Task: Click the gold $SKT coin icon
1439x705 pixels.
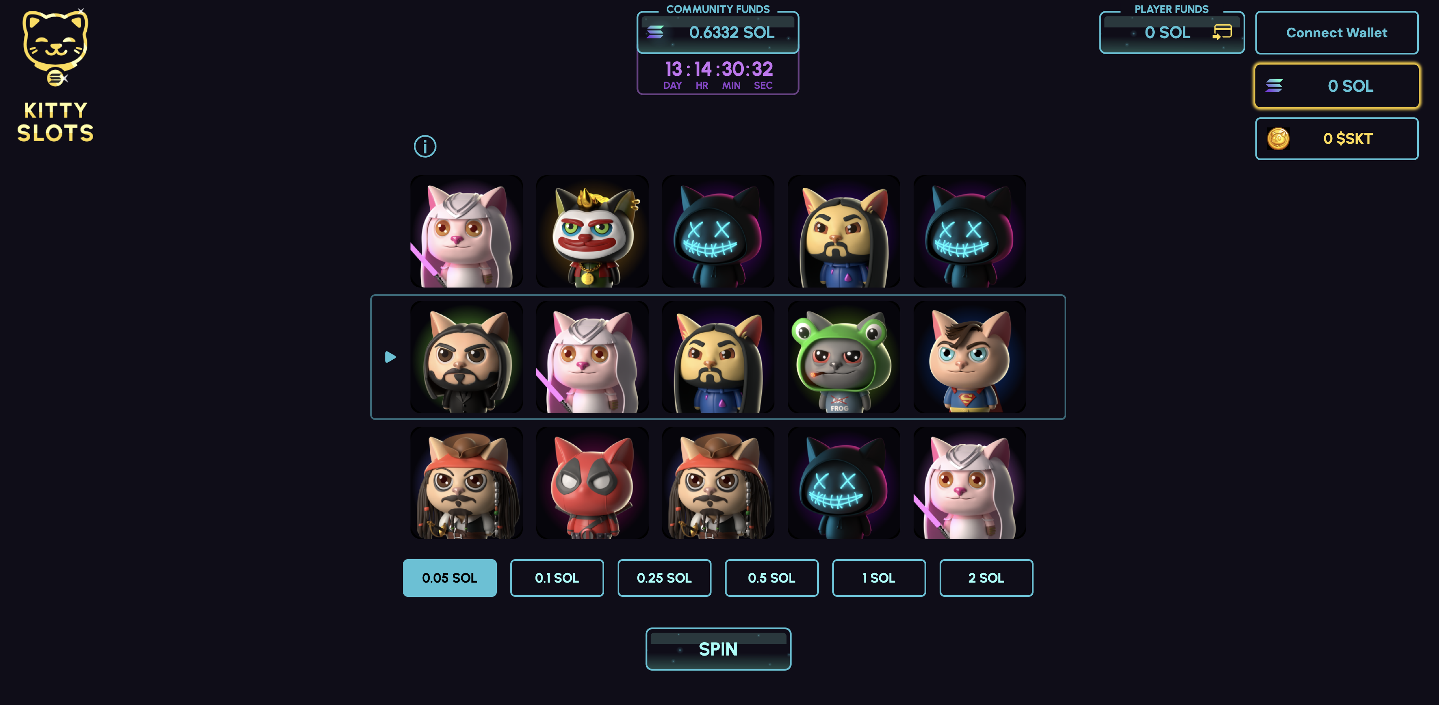Action: pos(1278,139)
